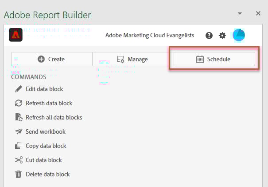Expand the task pane options dropdown arrow
Image resolution: width=268 pixels, height=187 pixels.
tap(240, 13)
